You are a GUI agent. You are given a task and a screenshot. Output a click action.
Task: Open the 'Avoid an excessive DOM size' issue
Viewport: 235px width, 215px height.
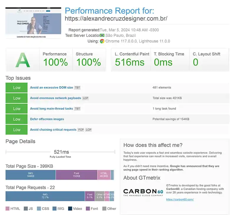(x=51, y=88)
